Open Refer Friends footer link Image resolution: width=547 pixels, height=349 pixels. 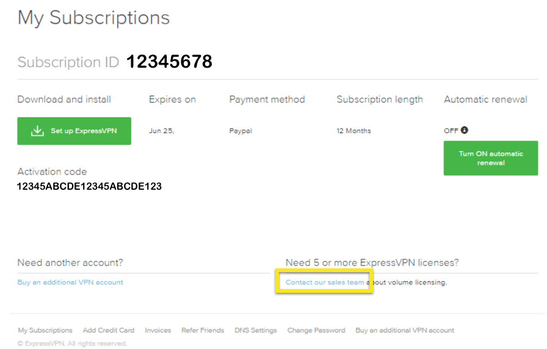203,330
